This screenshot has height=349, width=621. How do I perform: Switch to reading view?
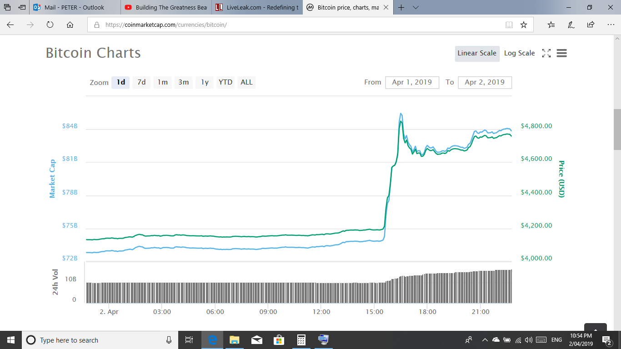[x=509, y=25]
